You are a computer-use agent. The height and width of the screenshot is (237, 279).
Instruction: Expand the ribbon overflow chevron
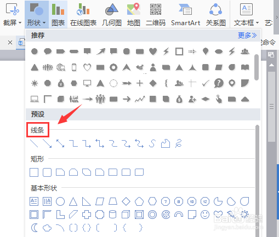[277, 17]
